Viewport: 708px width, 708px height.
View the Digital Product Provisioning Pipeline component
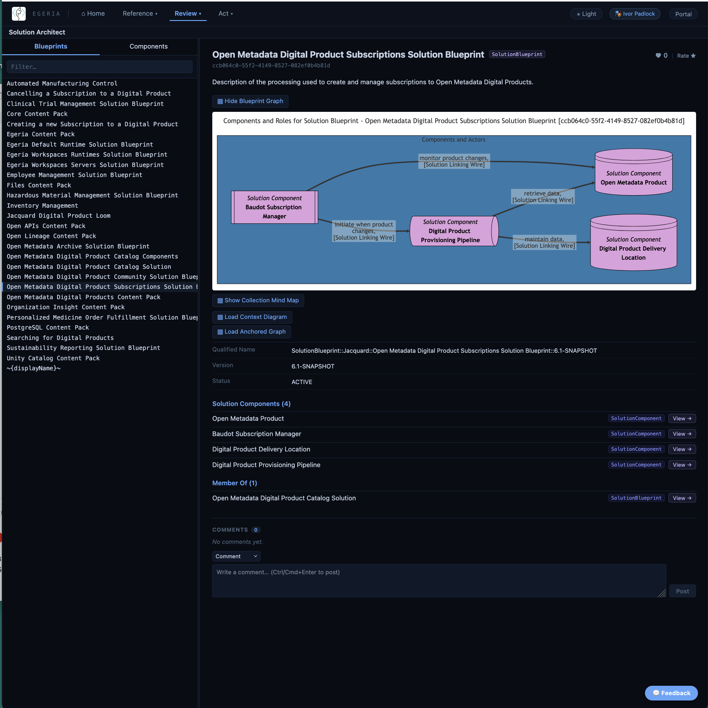tap(682, 465)
